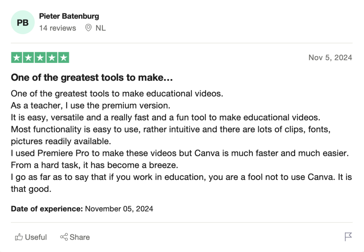Screen dimensions: 364x252
Task: Click the "November 05, 2024" experience date
Action: (119, 209)
